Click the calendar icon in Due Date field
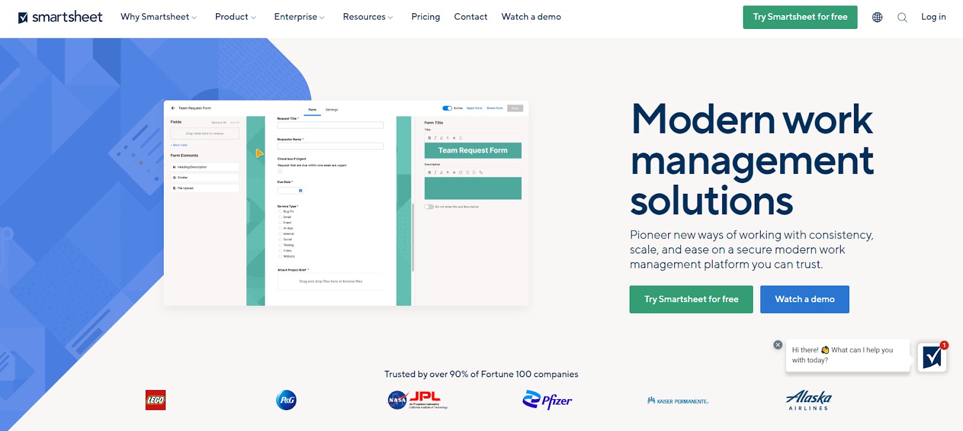 click(300, 191)
